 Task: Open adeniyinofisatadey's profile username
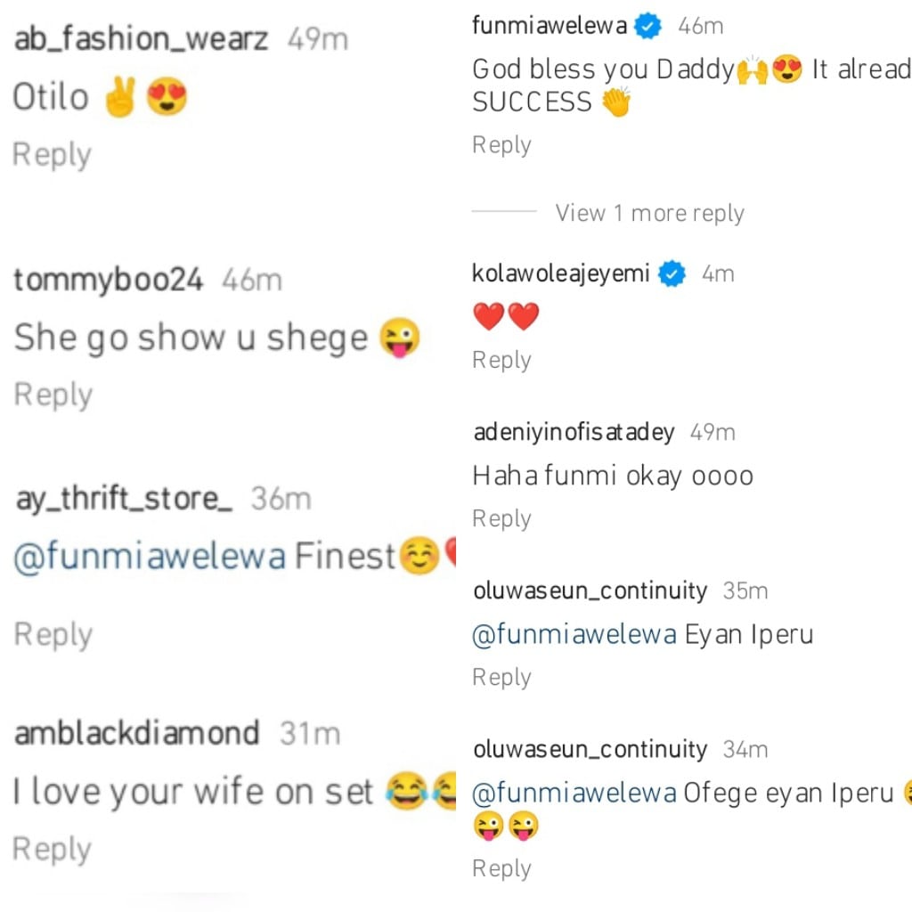click(x=574, y=433)
